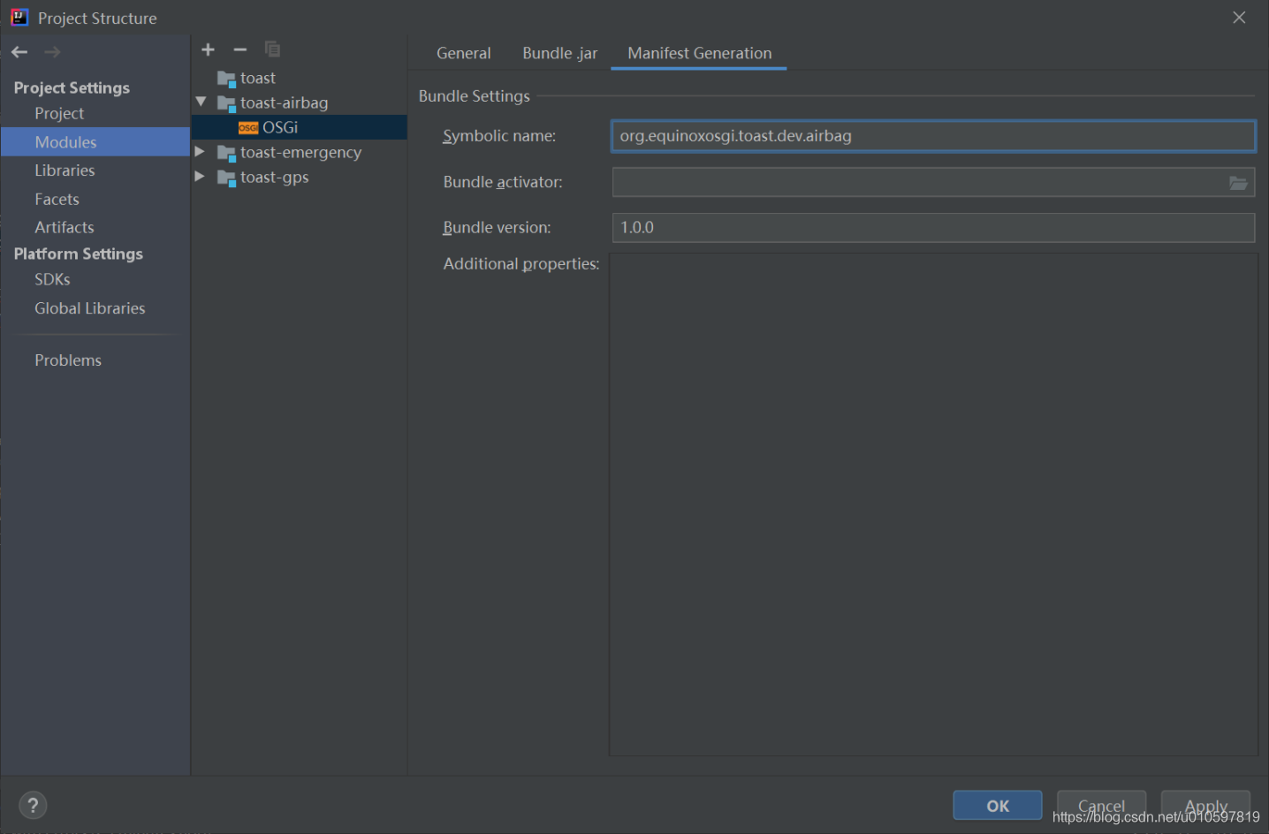The image size is (1269, 834).
Task: Browse for bundle activator folder icon
Action: coord(1238,183)
